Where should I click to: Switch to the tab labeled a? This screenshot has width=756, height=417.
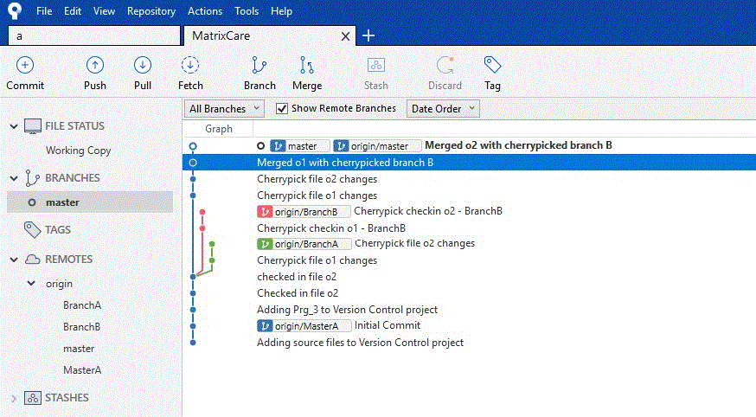click(x=94, y=35)
